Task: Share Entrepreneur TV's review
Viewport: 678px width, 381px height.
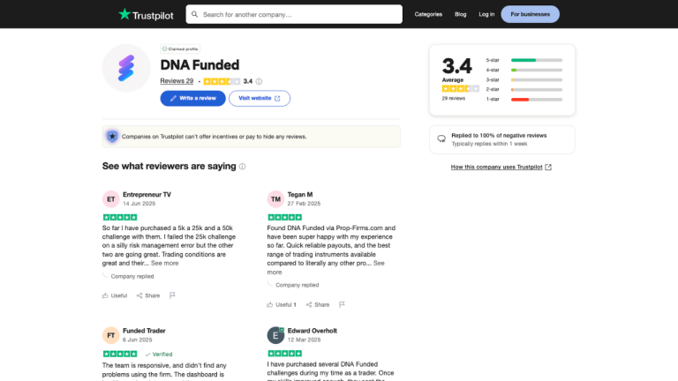Action: 148,295
